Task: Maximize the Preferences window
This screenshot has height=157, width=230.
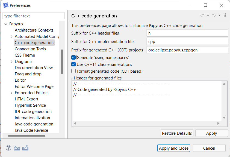Action: pos(205,5)
